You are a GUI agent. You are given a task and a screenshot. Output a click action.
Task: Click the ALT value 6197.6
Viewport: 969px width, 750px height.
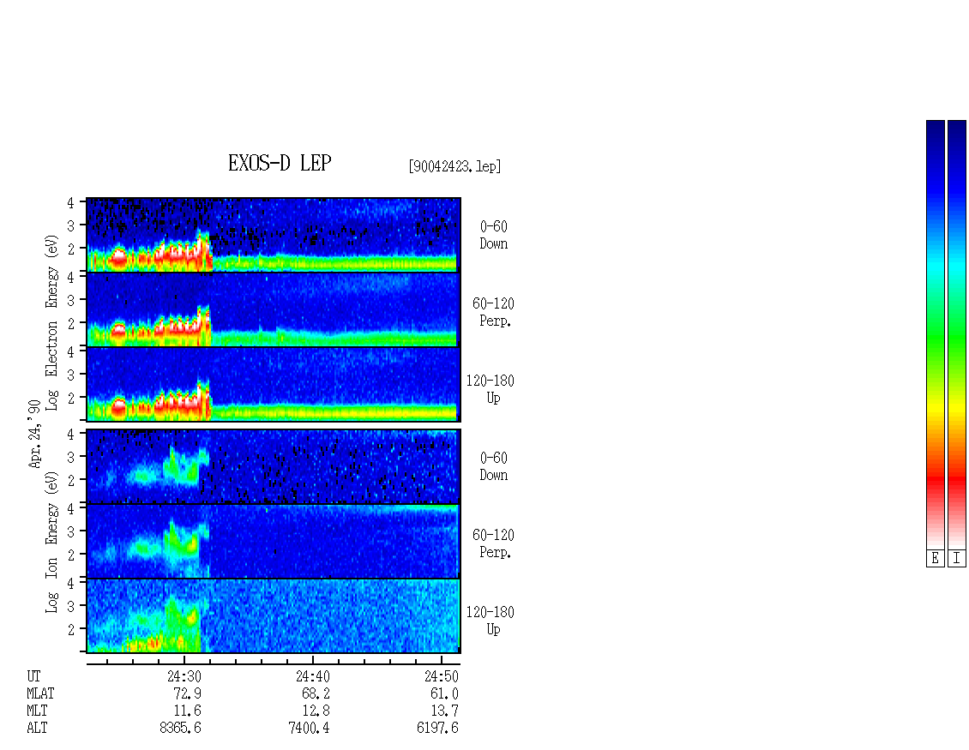click(437, 728)
